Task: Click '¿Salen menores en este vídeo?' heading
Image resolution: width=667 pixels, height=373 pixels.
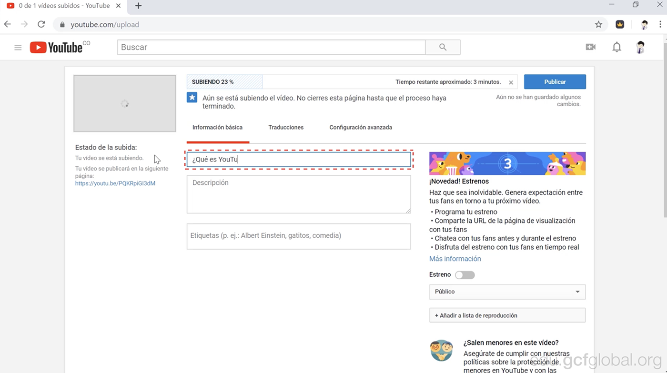Action: pos(511,343)
